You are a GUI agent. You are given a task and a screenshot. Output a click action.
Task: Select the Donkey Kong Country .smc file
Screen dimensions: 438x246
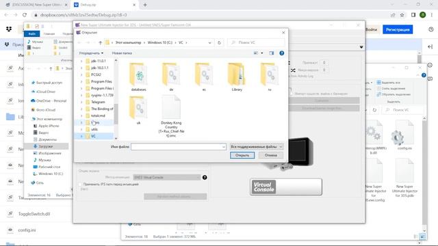click(x=171, y=116)
